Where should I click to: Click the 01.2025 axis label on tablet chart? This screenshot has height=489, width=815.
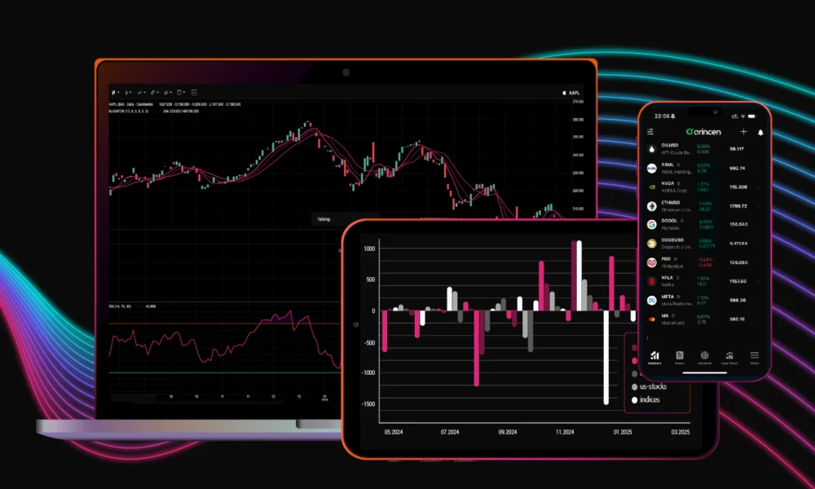coord(623,432)
